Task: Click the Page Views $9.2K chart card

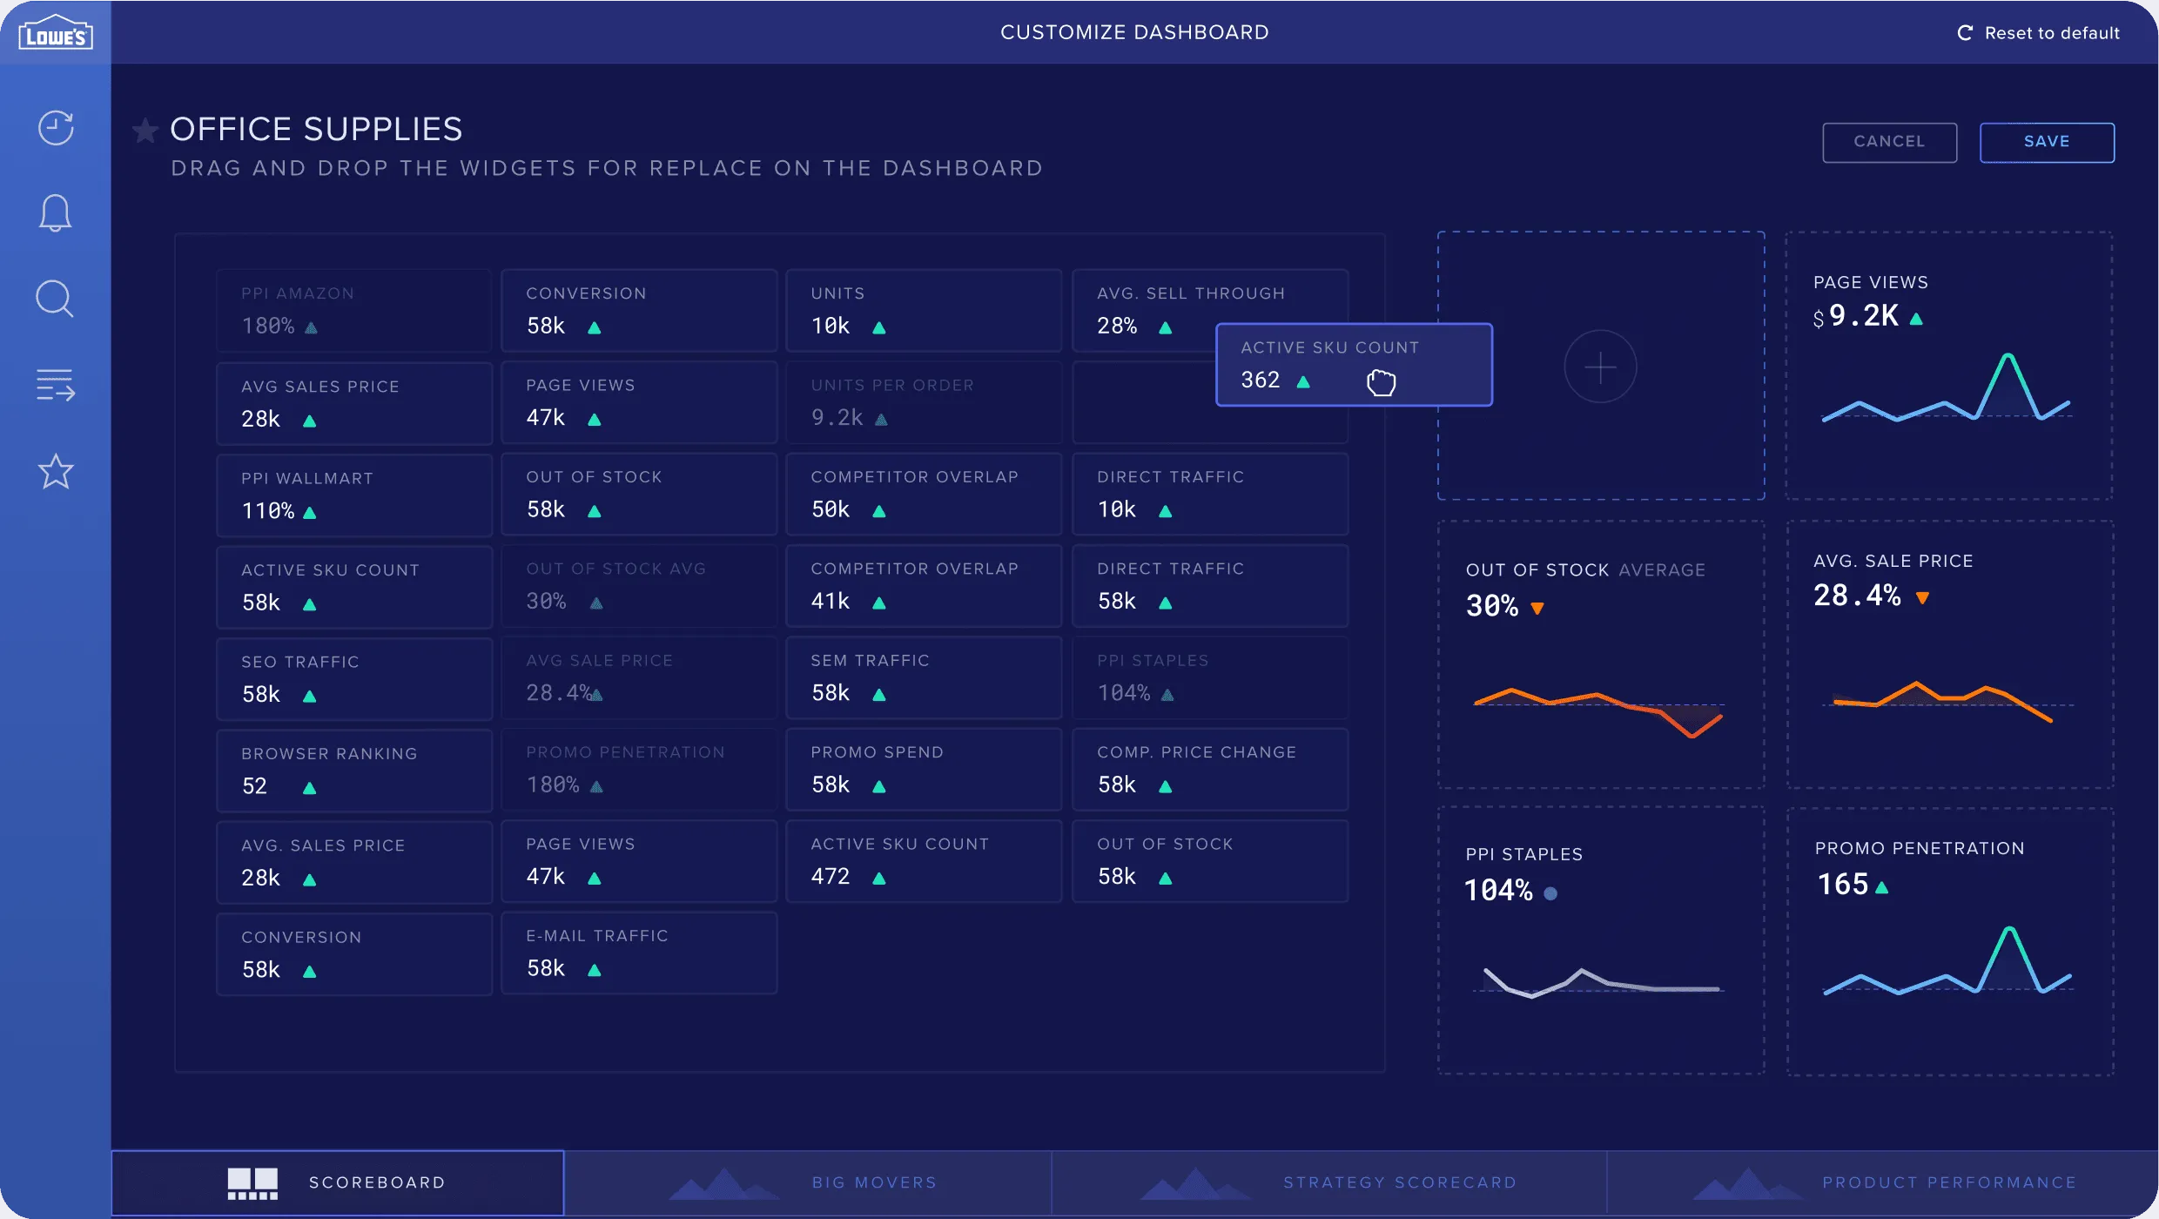Action: point(1949,366)
